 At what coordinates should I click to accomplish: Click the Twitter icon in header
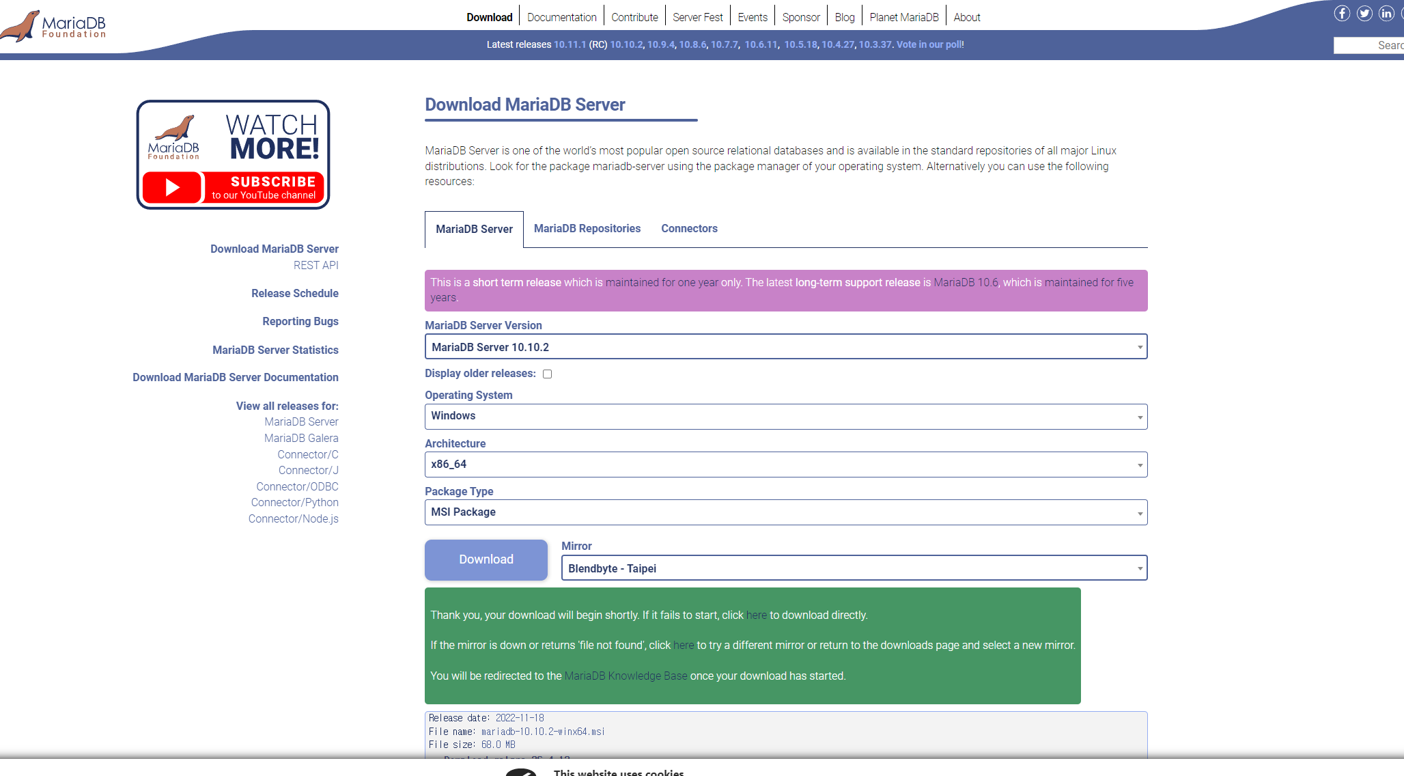[1364, 14]
